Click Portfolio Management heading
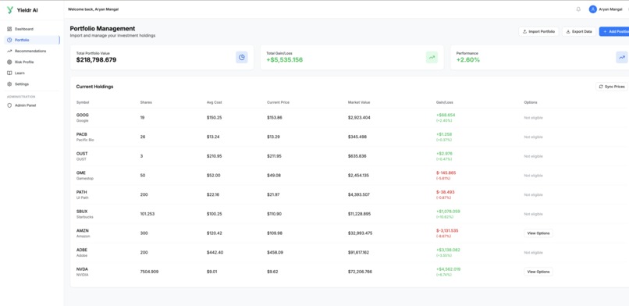Screen dimensions: 629x306 102,28
